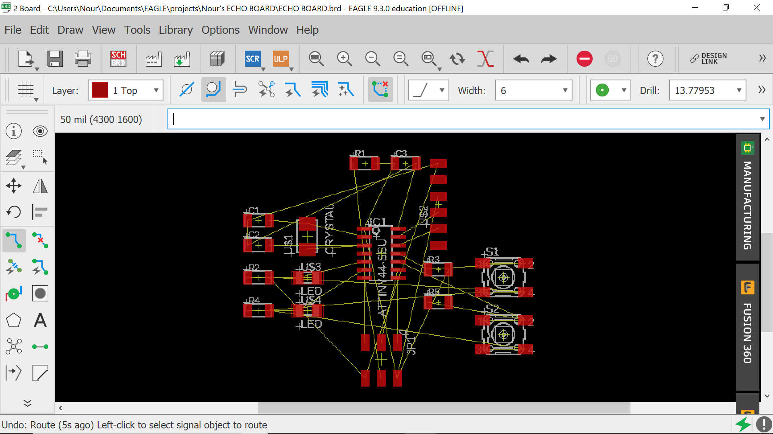Toggle layer visibility eye icon
Image resolution: width=773 pixels, height=434 pixels.
pyautogui.click(x=40, y=131)
